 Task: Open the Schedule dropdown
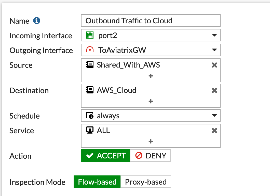(x=214, y=116)
